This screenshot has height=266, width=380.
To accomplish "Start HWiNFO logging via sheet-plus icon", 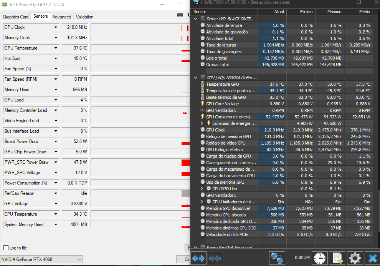I will tap(337, 258).
